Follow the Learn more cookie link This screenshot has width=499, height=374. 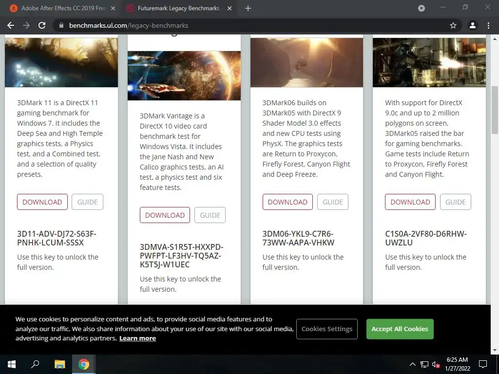click(x=137, y=338)
